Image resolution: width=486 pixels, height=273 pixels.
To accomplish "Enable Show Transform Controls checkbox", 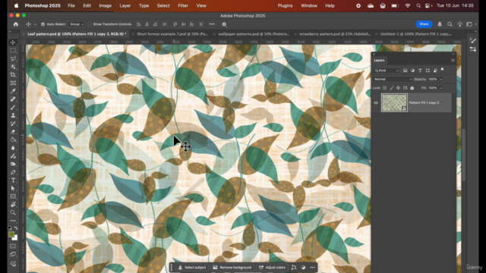I will pyautogui.click(x=90, y=24).
